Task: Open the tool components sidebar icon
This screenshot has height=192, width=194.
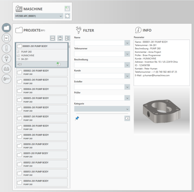Action: [6, 48]
